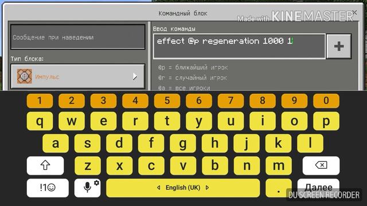
Task: Switch to symbols and emoji keyboard
Action: 48,188
